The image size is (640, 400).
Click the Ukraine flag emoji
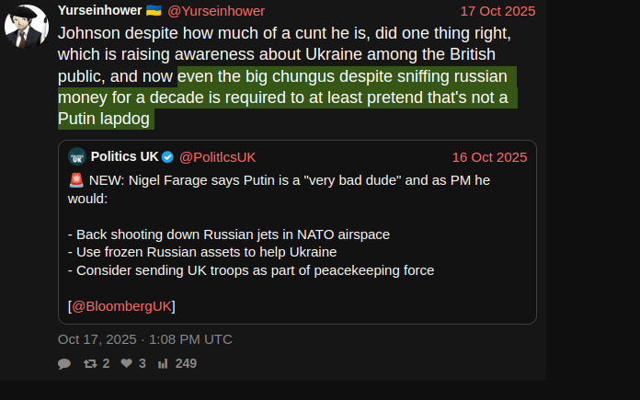154,10
